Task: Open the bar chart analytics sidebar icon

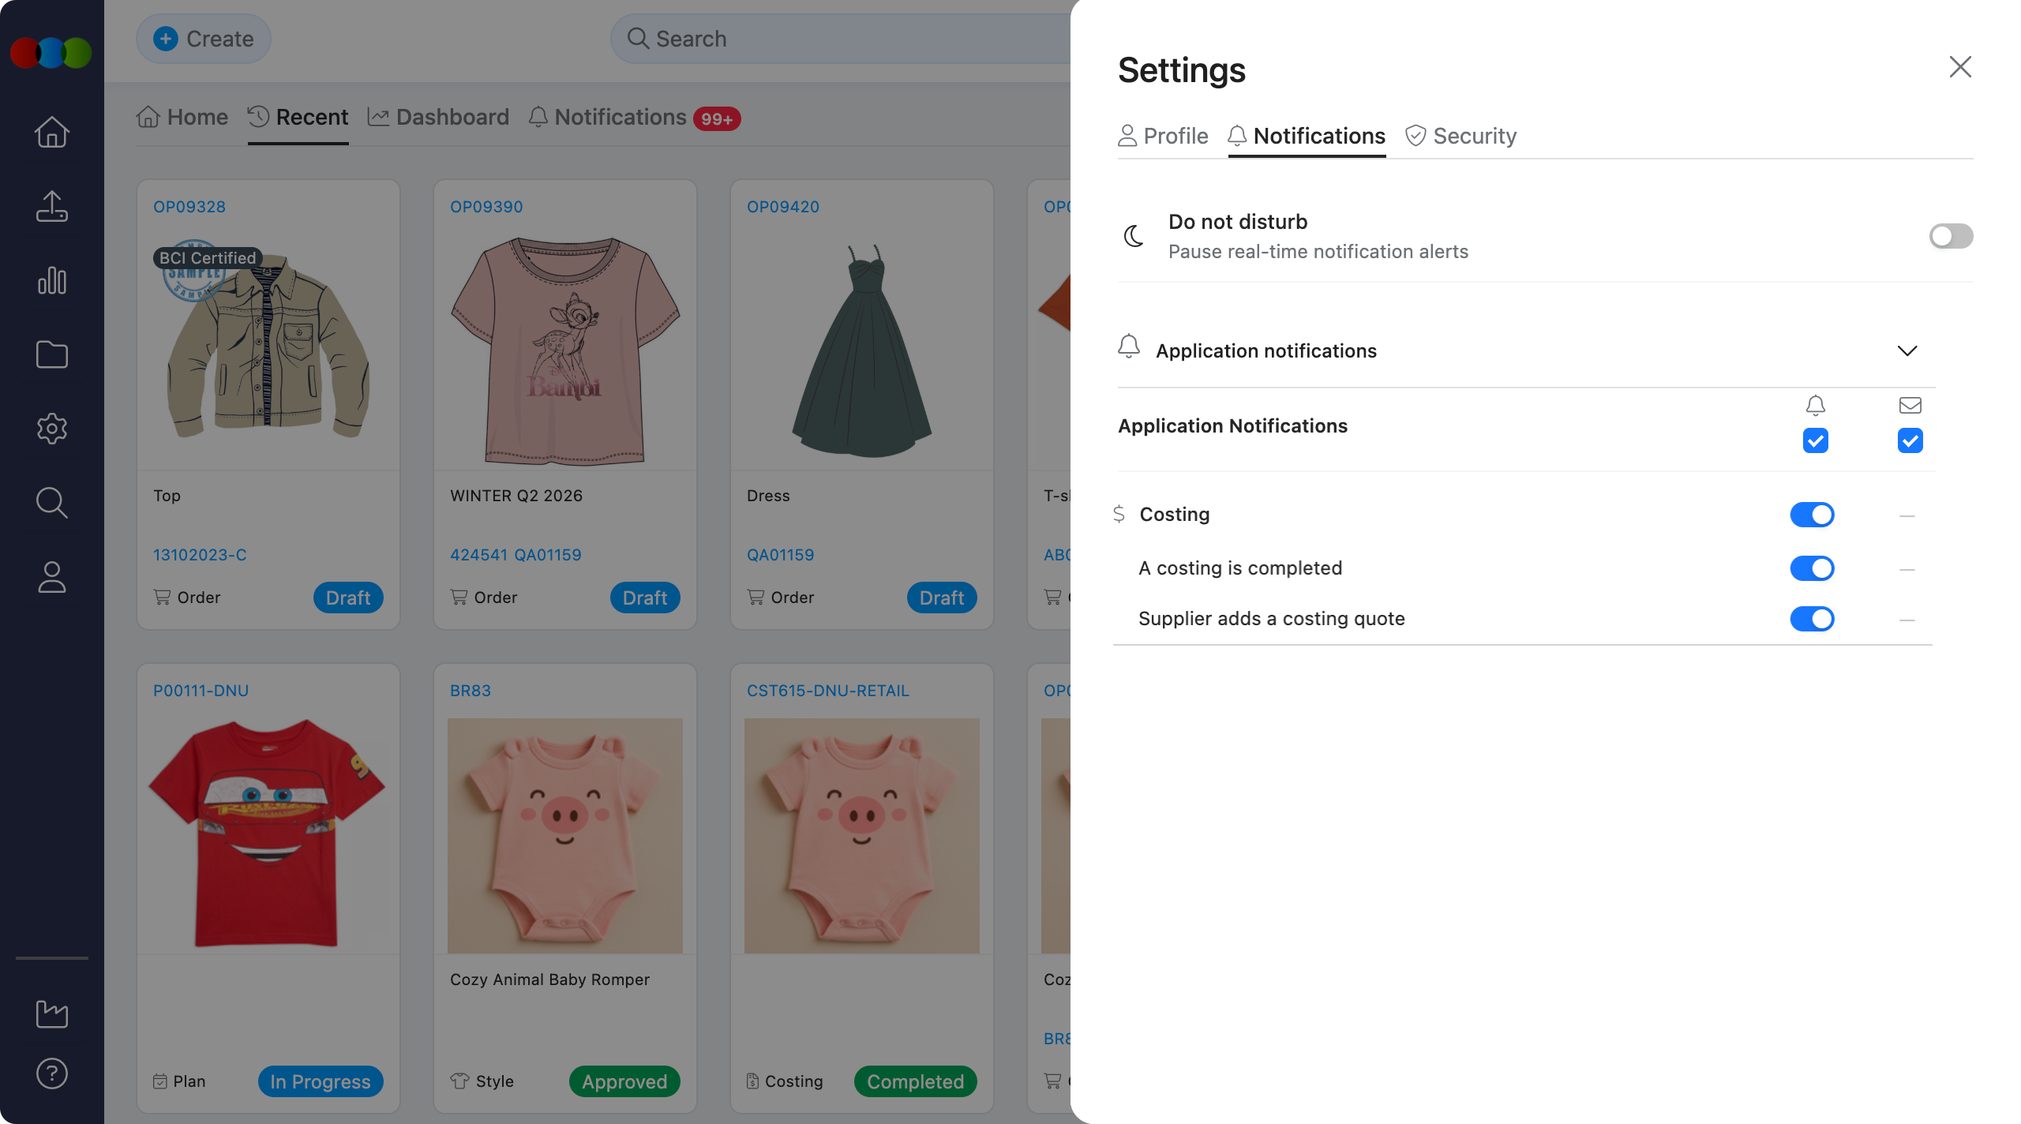Action: (x=52, y=280)
